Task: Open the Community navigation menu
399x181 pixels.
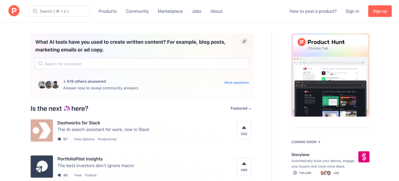Action: tap(137, 11)
